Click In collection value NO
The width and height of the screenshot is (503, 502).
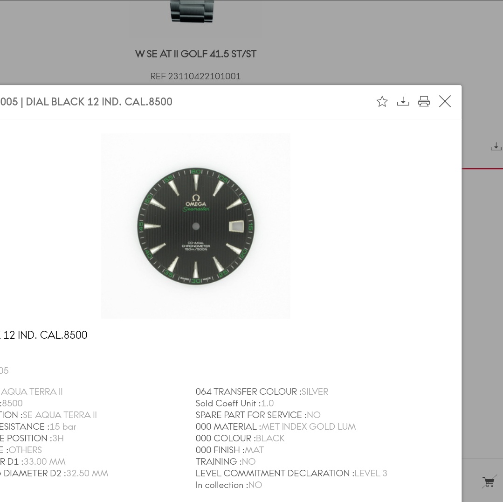coord(255,485)
